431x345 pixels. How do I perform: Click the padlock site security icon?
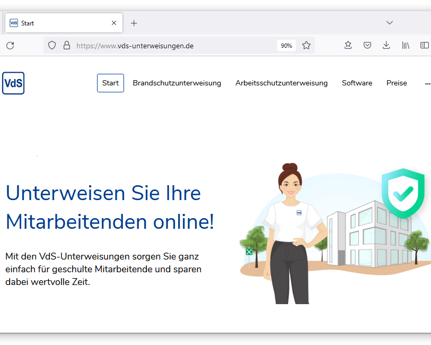coord(67,46)
